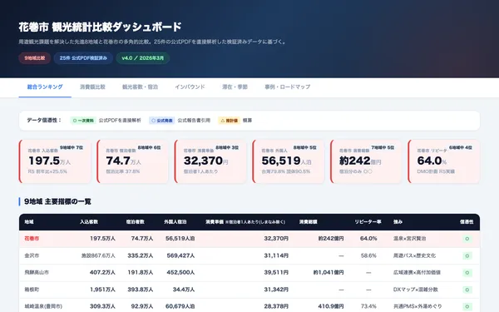This screenshot has width=499, height=312.
Task: Select the 64.0% リピーター card
Action: click(444, 161)
